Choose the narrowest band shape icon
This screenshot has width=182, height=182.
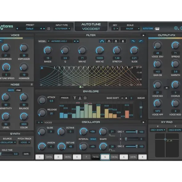(x=123, y=41)
